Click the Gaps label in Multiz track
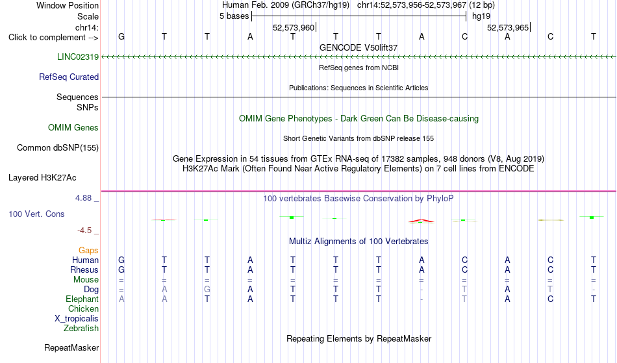The height and width of the screenshot is (363, 617). pyautogui.click(x=88, y=250)
